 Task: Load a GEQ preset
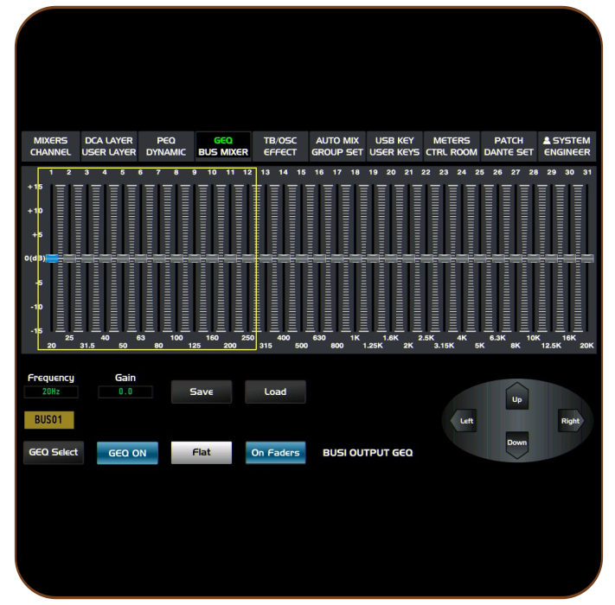[x=275, y=392]
